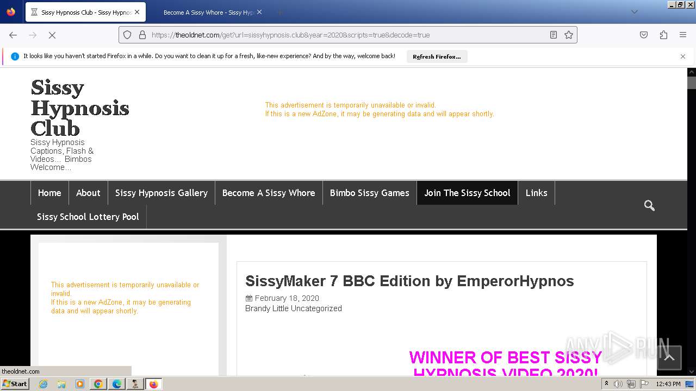Open Become A Sissy Whore nav item
This screenshot has height=391, width=696.
pos(269,193)
